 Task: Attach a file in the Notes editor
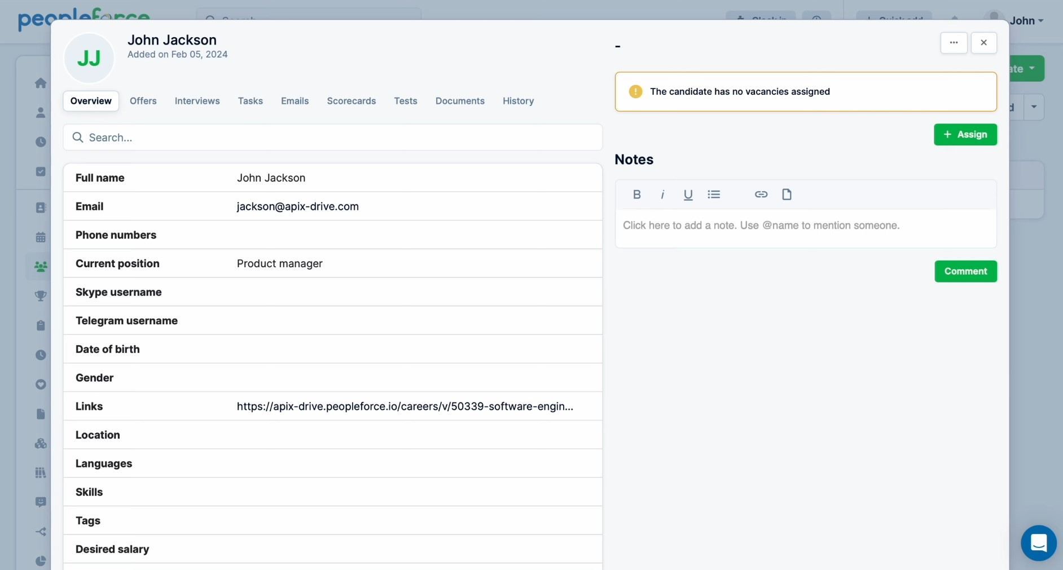788,195
